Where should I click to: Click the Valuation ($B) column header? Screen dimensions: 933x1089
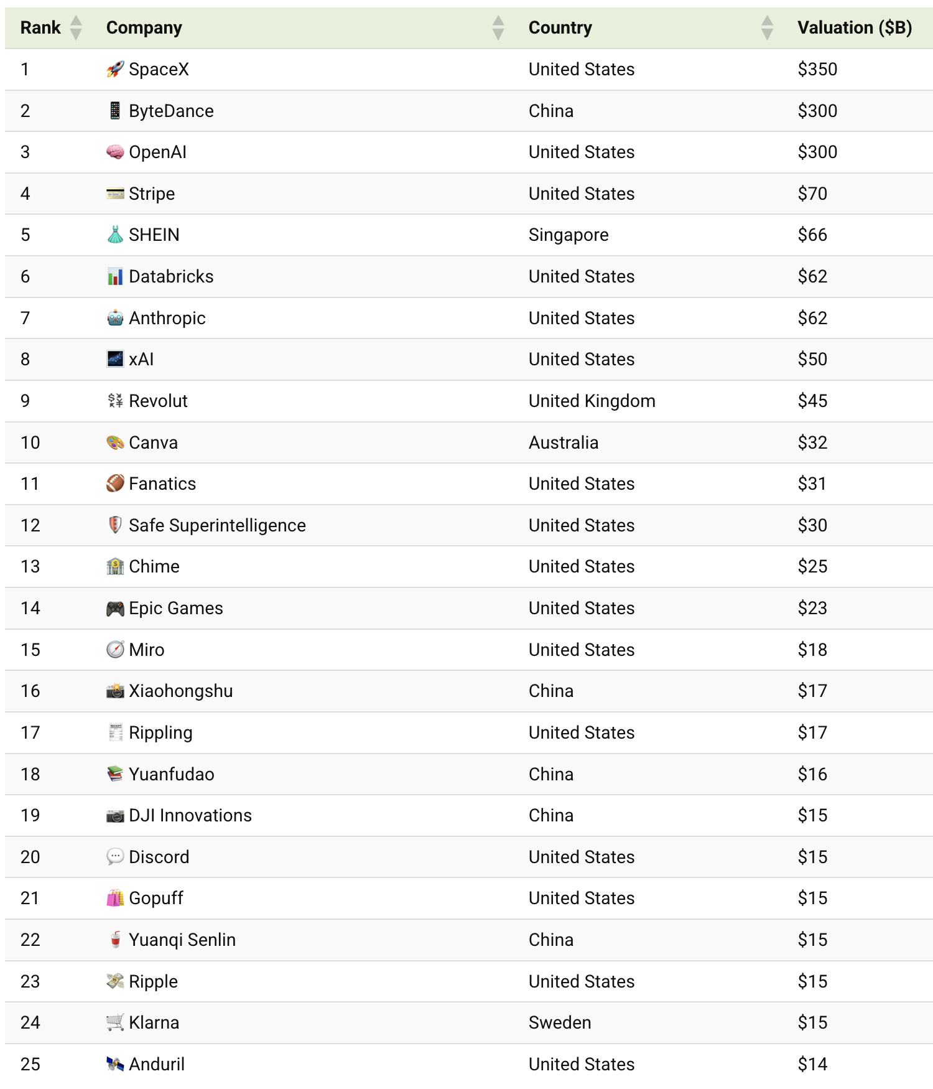(x=854, y=27)
